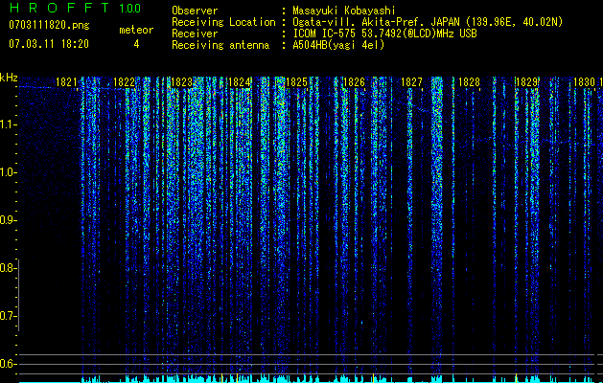The height and width of the screenshot is (383, 603).
Task: Select the file name 0703111820.png
Action: click(x=49, y=26)
